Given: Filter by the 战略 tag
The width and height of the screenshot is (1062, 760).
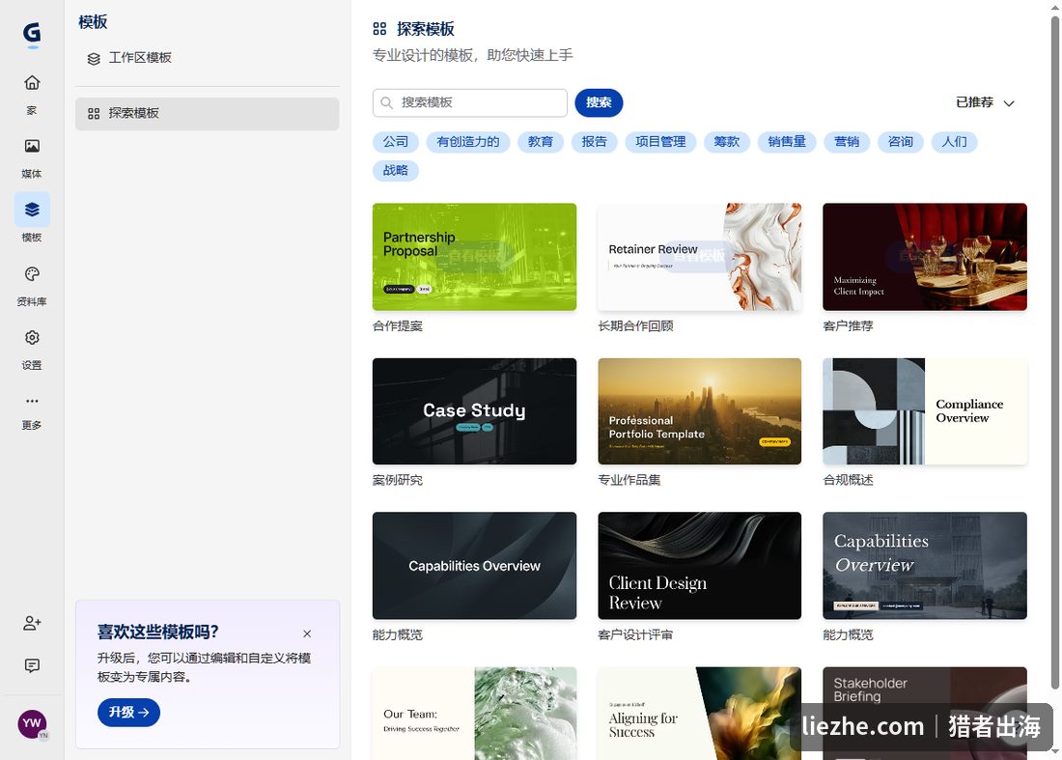Looking at the screenshot, I should (x=396, y=171).
